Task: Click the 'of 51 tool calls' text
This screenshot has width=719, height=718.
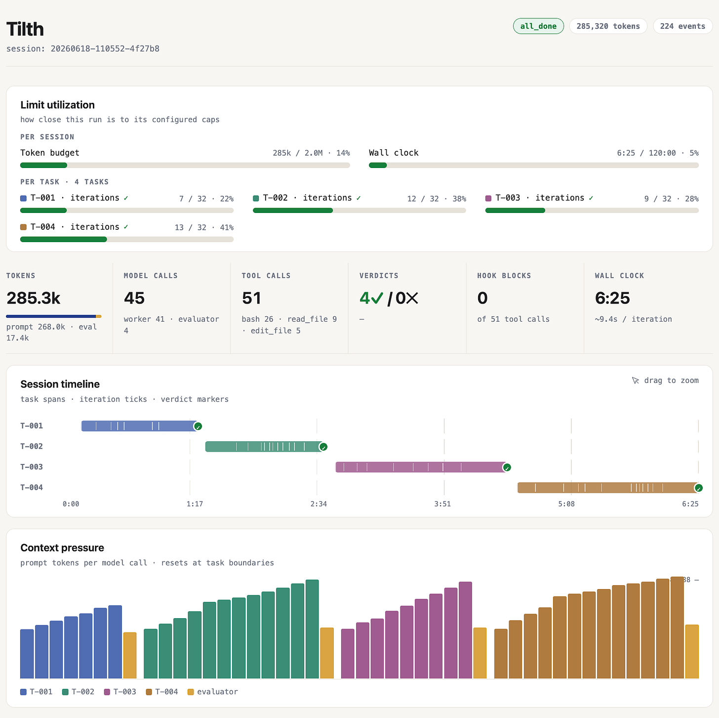Action: pos(514,319)
